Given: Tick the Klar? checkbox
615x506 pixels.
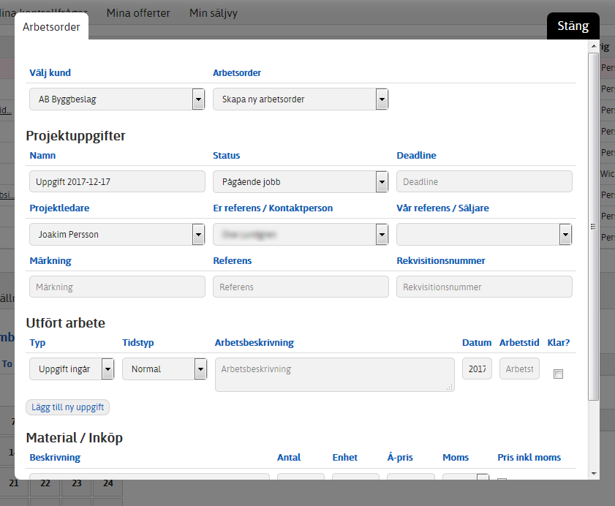Looking at the screenshot, I should pyautogui.click(x=559, y=374).
